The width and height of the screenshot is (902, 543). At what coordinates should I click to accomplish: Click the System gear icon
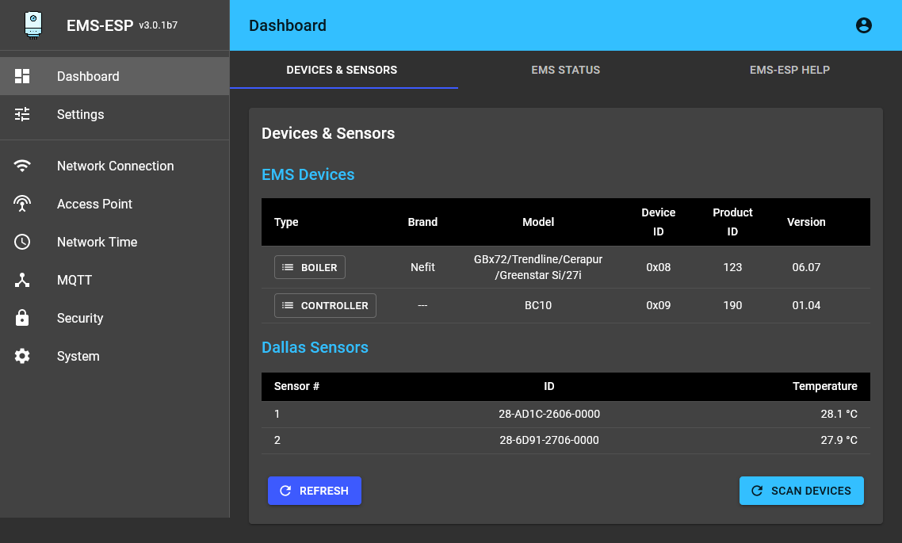[22, 356]
